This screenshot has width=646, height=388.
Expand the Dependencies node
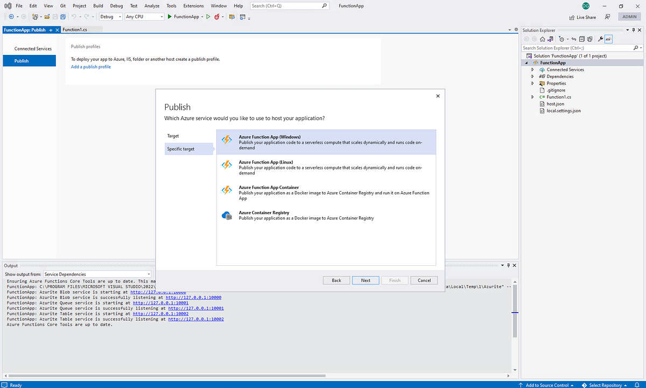pyautogui.click(x=532, y=76)
